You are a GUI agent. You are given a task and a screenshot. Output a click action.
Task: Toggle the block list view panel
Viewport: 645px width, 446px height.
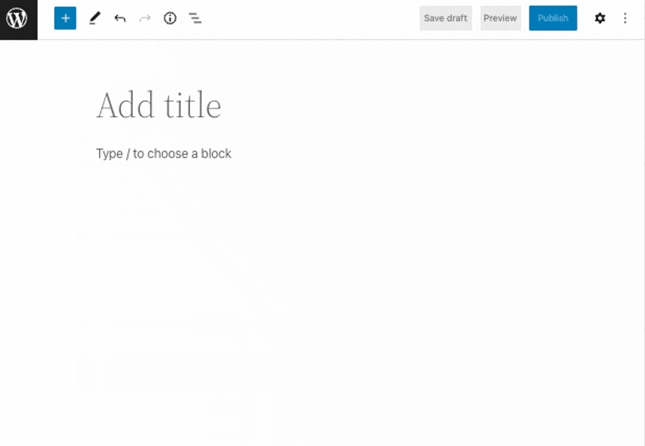tap(195, 19)
